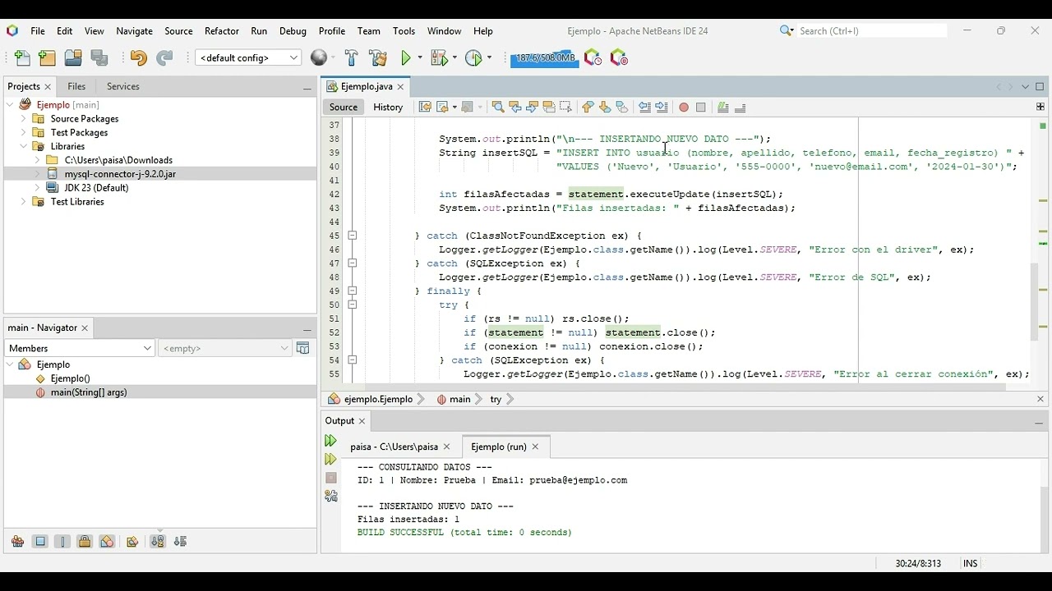Click the Search (Ctrl+I) input field
The height and width of the screenshot is (591, 1052).
[x=871, y=31]
